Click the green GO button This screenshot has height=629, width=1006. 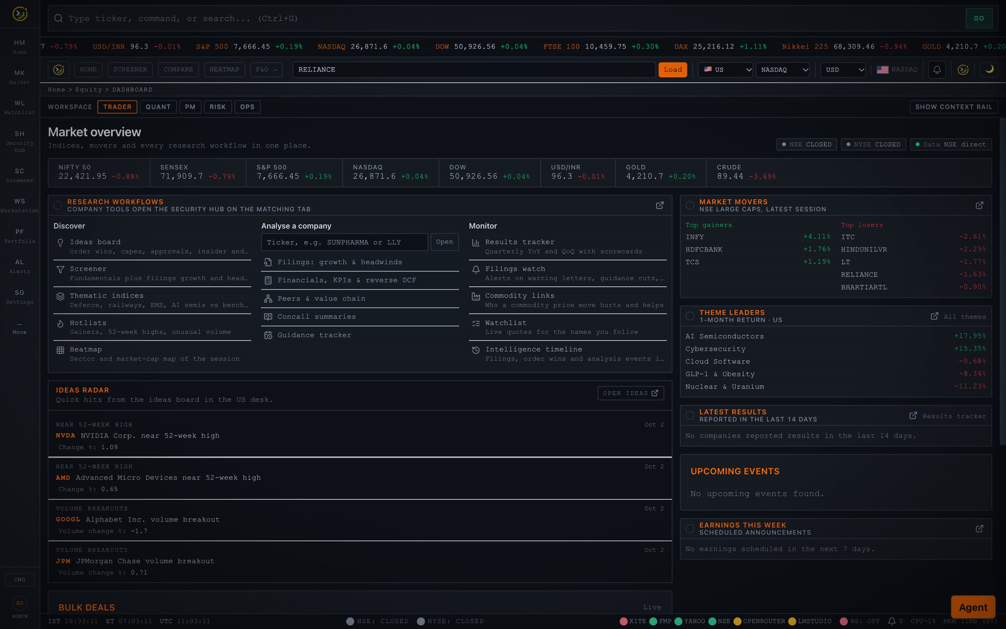tap(979, 18)
